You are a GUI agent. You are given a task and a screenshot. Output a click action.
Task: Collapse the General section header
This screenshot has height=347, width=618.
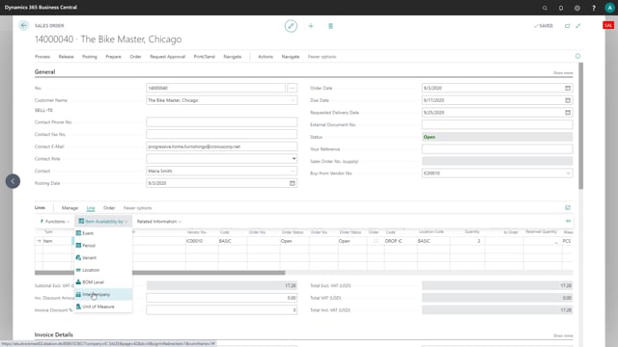coord(45,71)
